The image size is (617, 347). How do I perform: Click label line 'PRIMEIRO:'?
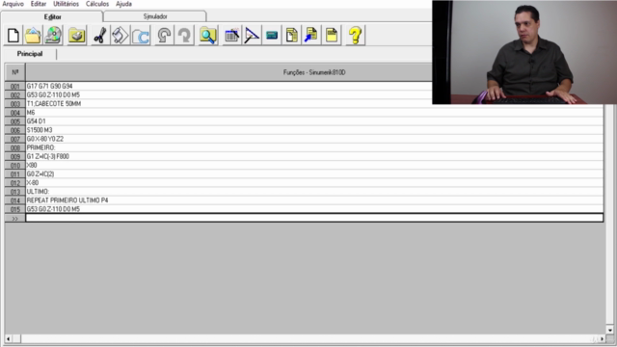(x=314, y=147)
